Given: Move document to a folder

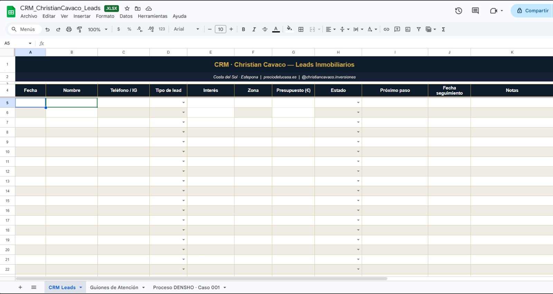Looking at the screenshot, I should pos(138,8).
